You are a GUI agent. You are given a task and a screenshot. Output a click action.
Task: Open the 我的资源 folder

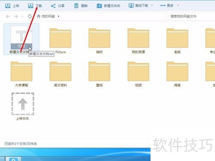(138, 41)
